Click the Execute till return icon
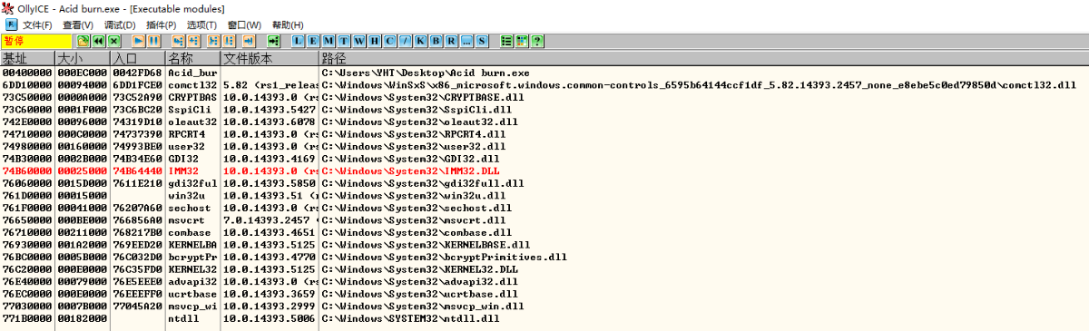 (x=248, y=41)
